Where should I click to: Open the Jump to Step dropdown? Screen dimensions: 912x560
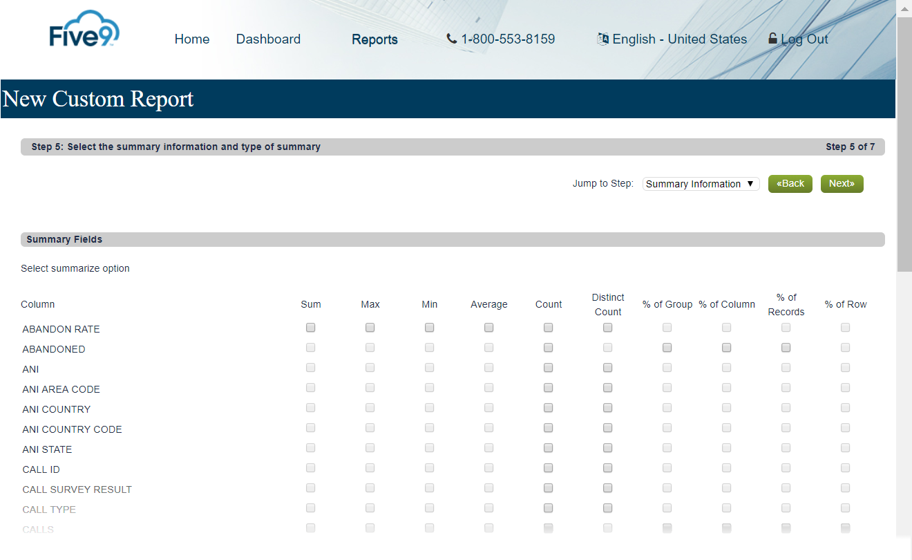tap(700, 183)
